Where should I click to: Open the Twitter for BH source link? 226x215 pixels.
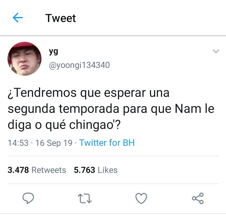107,143
